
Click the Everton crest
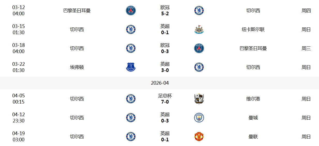[131, 67]
